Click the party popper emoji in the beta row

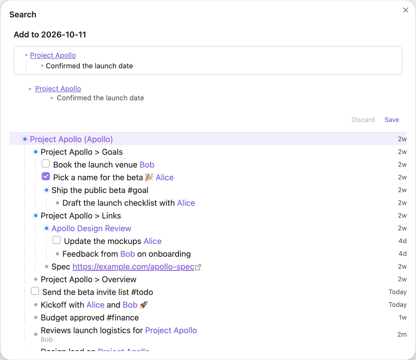pos(149,177)
